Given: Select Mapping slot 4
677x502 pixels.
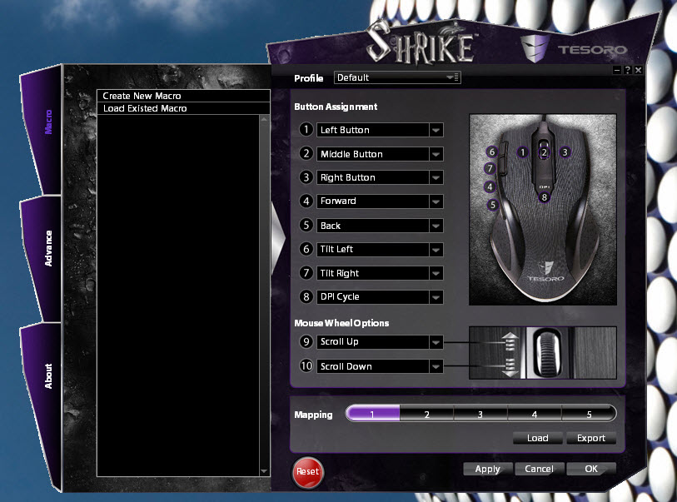Looking at the screenshot, I should coord(535,414).
